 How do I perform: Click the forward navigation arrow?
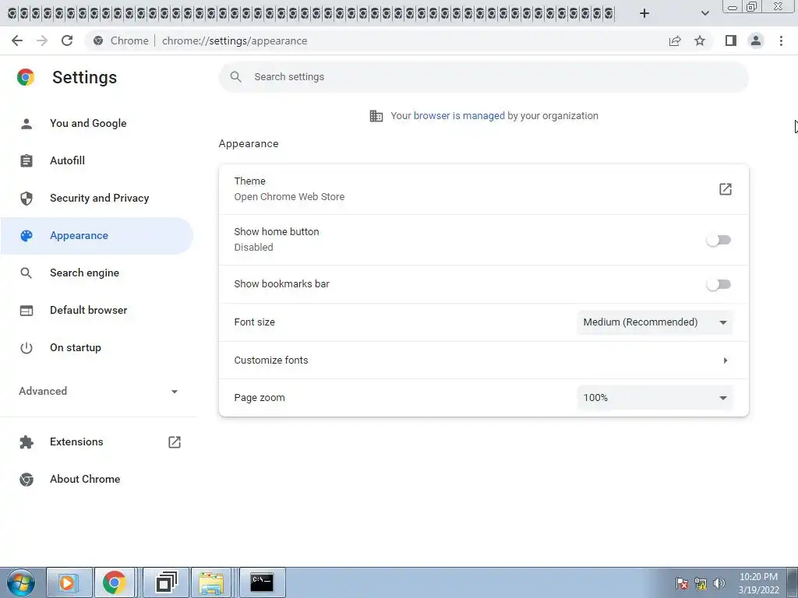[x=42, y=40]
